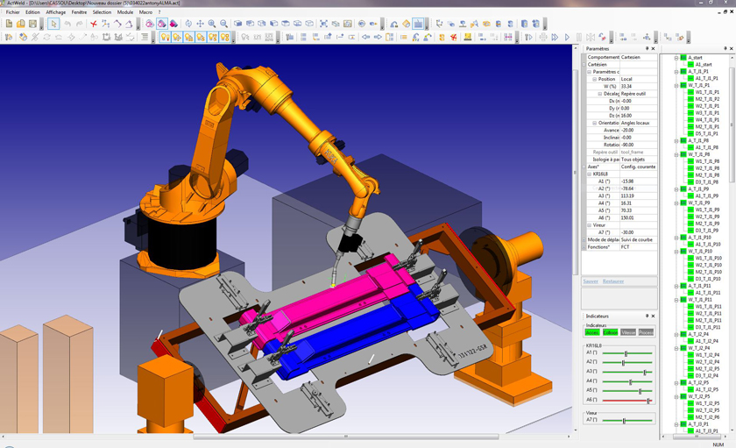Toggle the Process indicator
Viewport: 736px width, 448px height.
[x=646, y=332]
